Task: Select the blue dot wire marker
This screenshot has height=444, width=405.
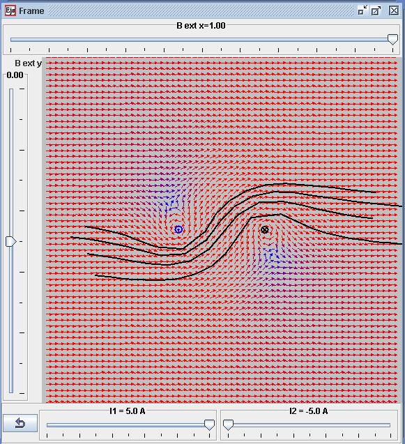Action: 178,229
